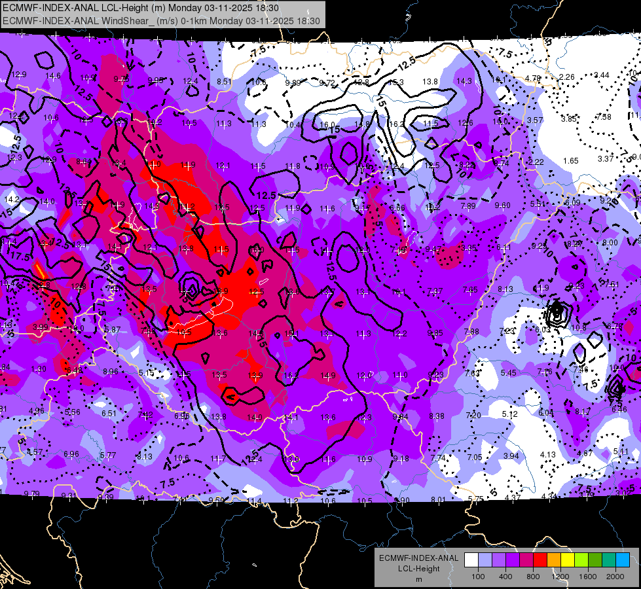Viewport: 641px width, 589px height.
Task: Click the dark green legend swatch
Action: tap(595, 560)
